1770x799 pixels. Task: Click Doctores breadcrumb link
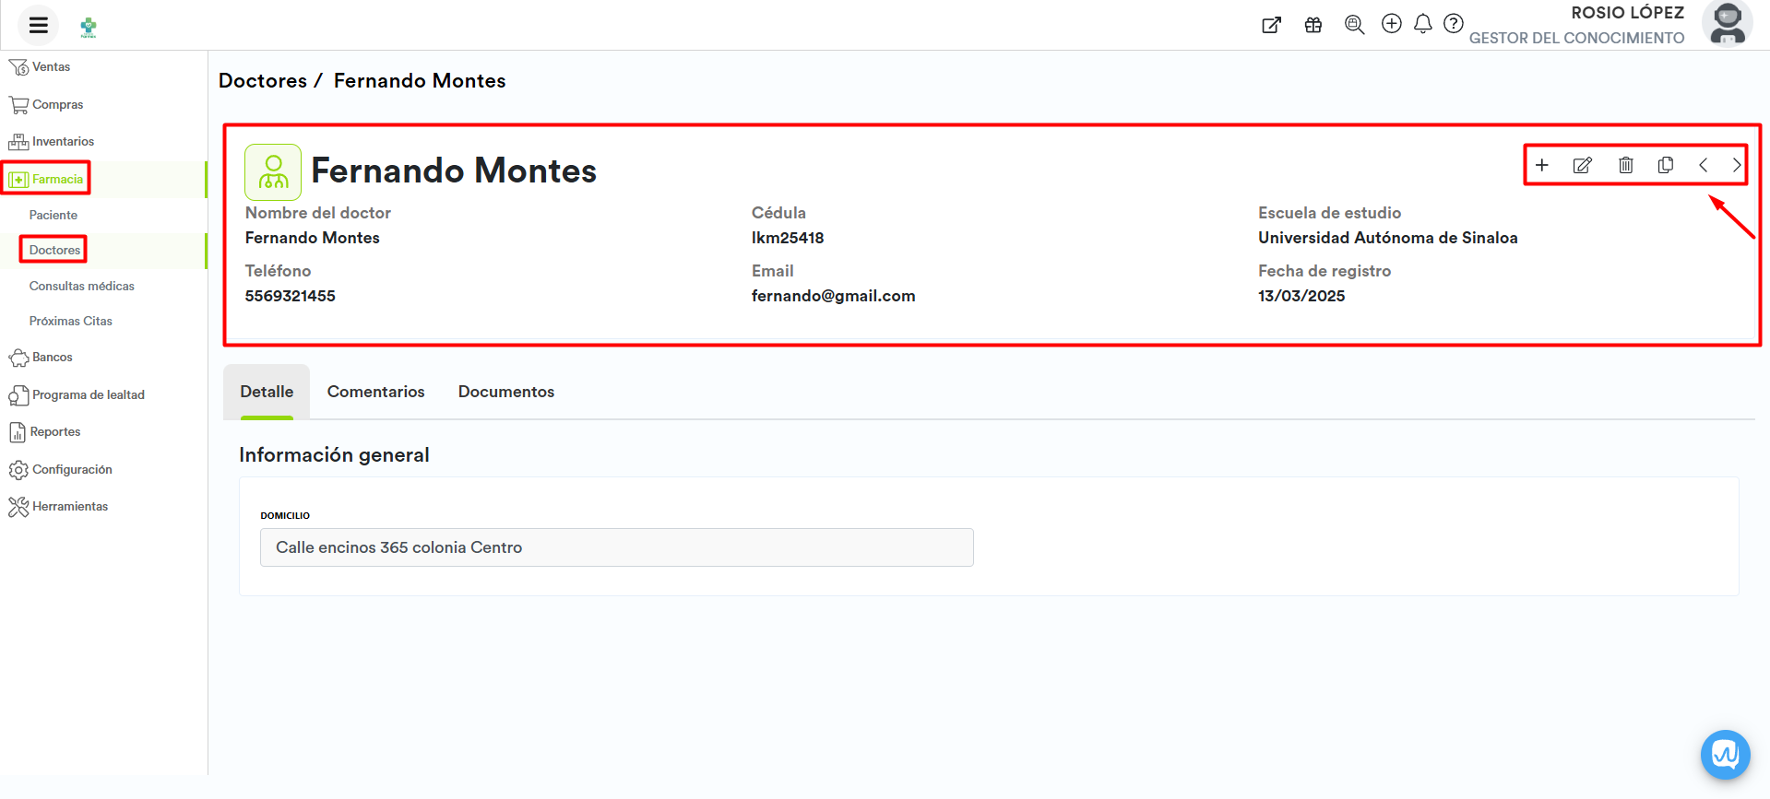coord(262,81)
